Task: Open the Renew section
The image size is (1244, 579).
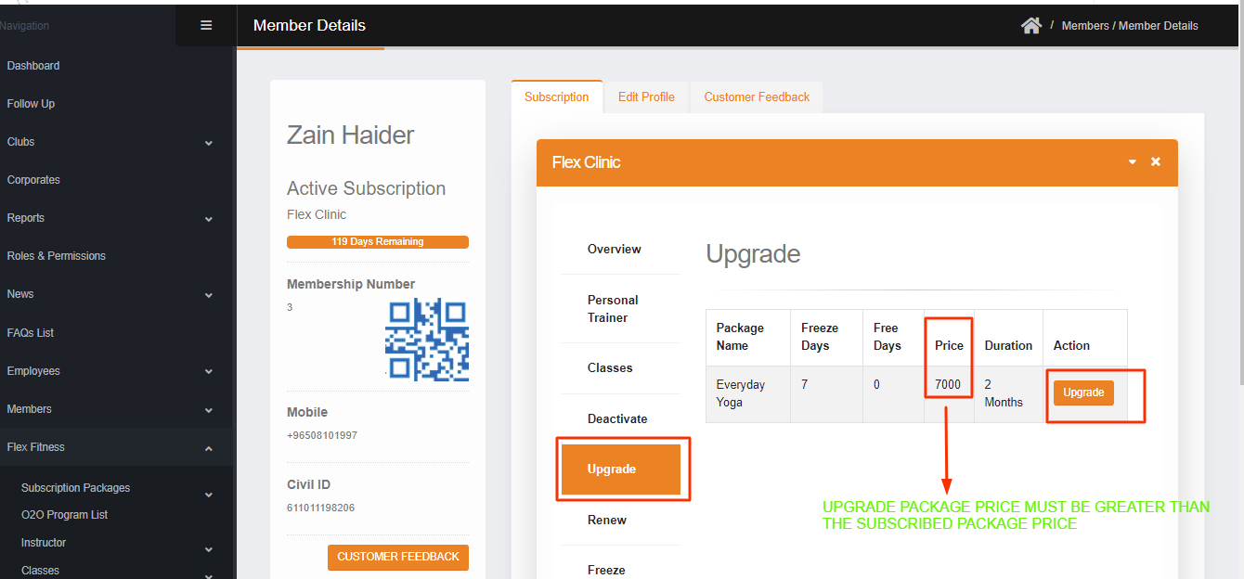Action: [607, 521]
